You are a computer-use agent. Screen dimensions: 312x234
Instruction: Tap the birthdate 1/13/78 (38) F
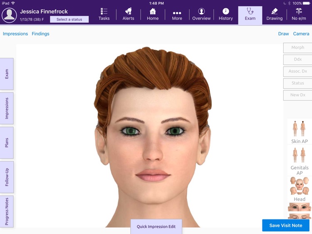[32, 20]
